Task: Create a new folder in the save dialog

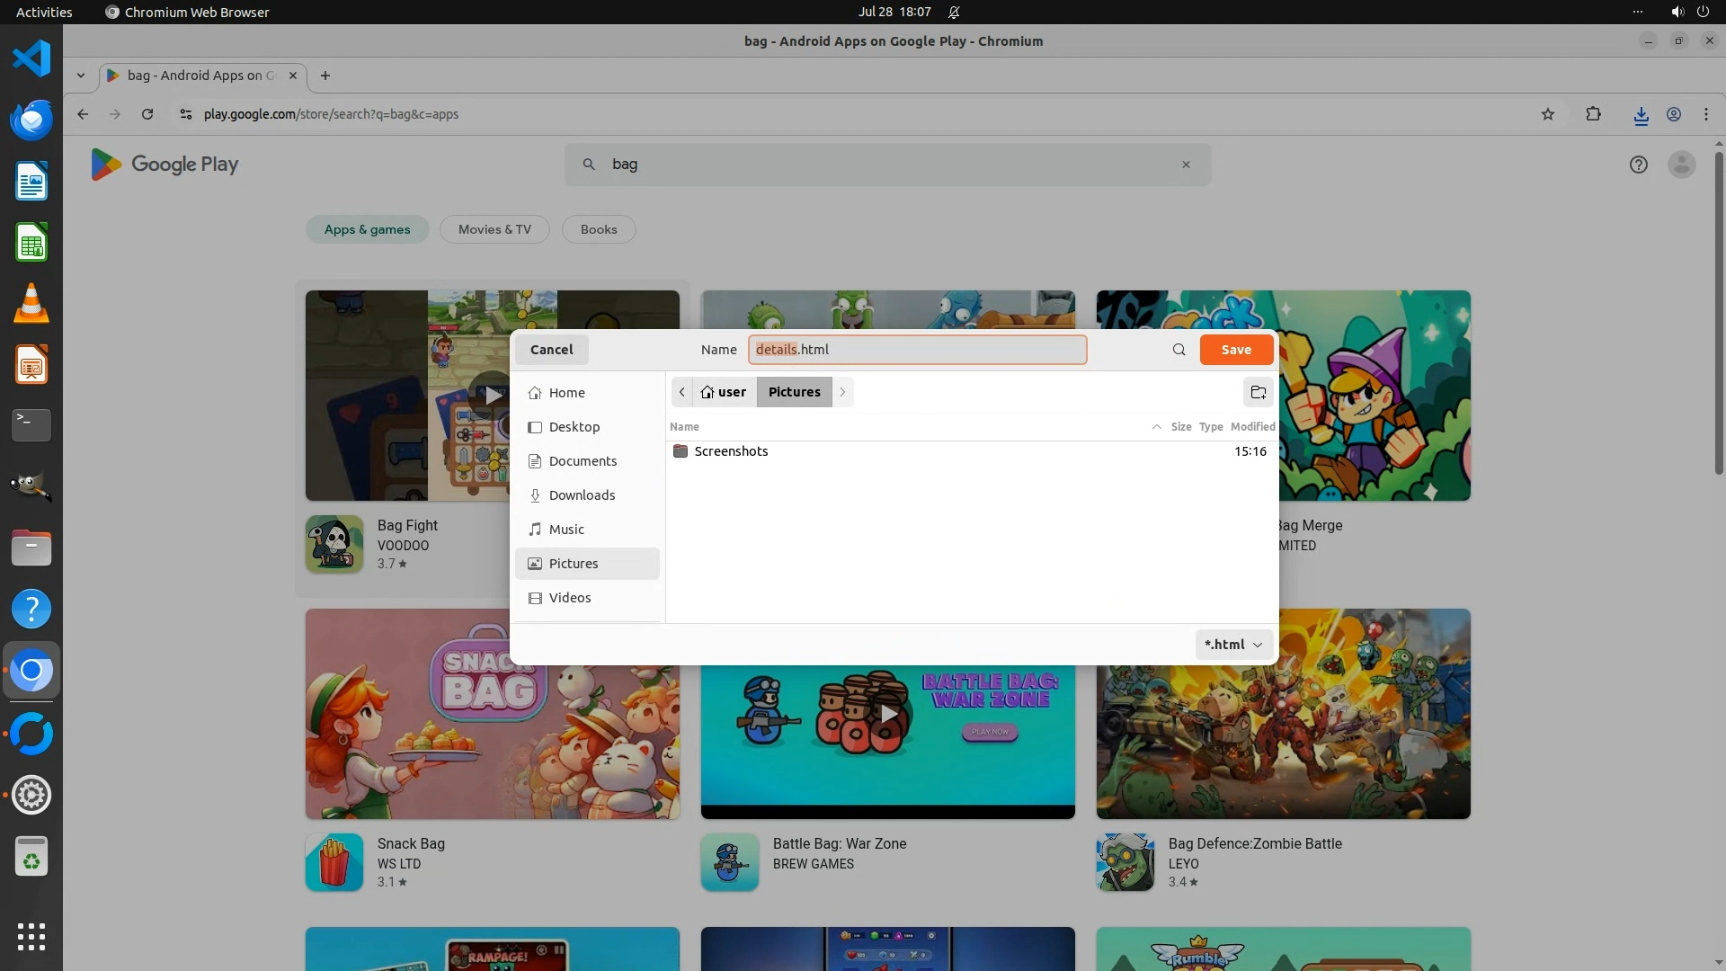Action: tap(1258, 392)
